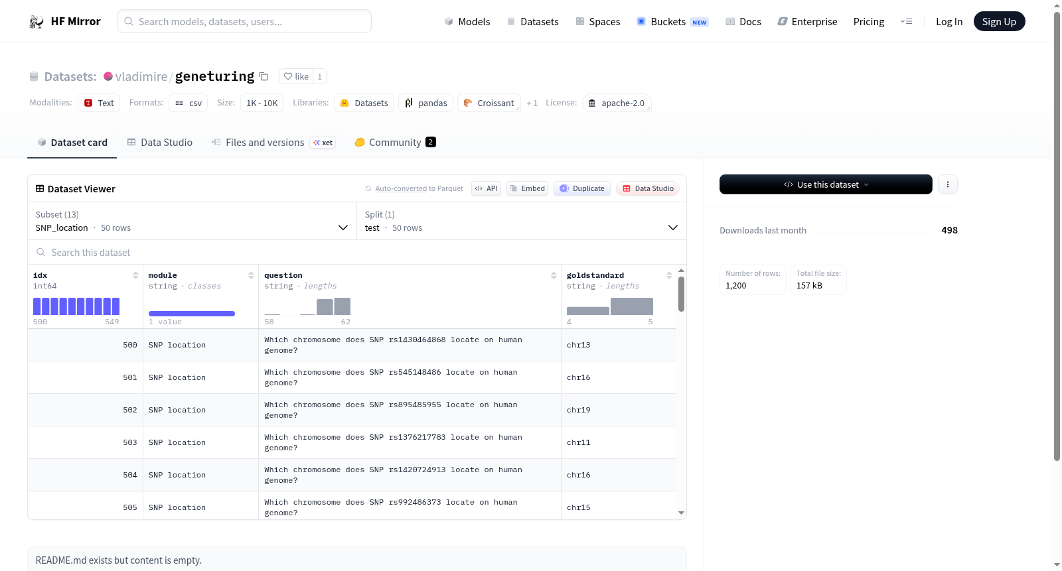Open the Auto-converted to Parquet link
The image size is (1062, 571).
(419, 188)
